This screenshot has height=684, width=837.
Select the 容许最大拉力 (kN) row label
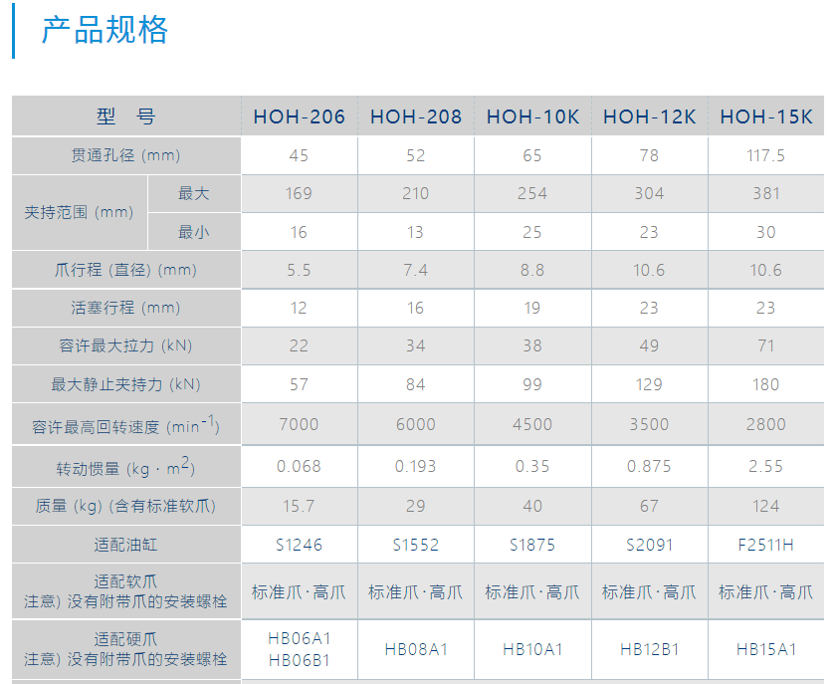click(126, 346)
